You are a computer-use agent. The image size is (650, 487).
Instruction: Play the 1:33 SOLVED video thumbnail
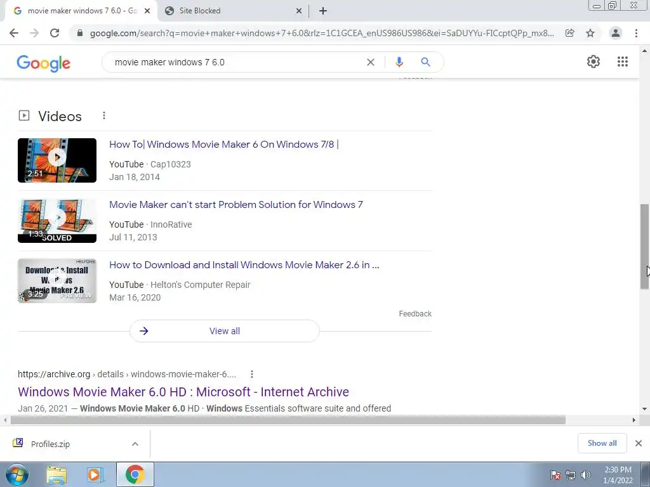point(57,221)
